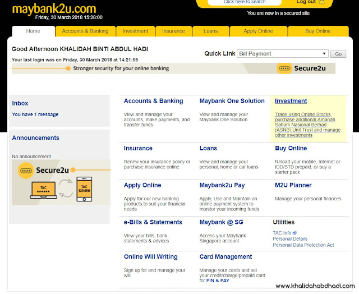359x294 pixels.
Task: Click 'View your bills, bank statements' description
Action: coord(146,238)
